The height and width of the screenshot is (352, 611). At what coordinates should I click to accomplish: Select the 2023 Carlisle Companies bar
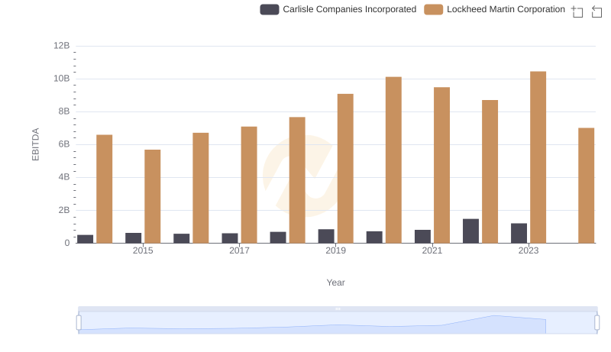pyautogui.click(x=519, y=233)
